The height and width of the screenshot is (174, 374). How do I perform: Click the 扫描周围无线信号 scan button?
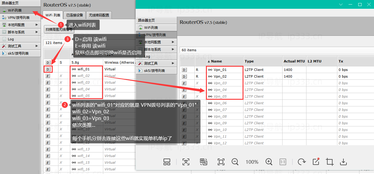point(59,29)
